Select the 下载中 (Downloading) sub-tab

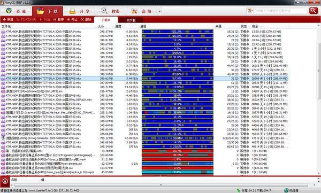(x=106, y=20)
